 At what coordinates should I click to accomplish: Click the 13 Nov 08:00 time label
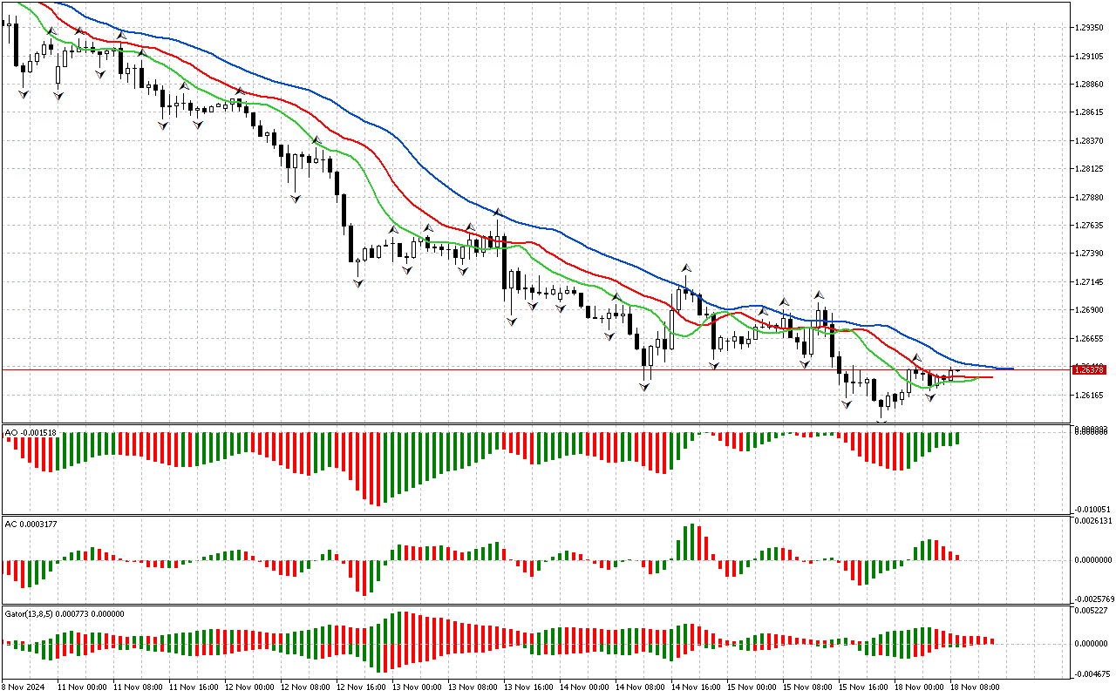(x=473, y=687)
